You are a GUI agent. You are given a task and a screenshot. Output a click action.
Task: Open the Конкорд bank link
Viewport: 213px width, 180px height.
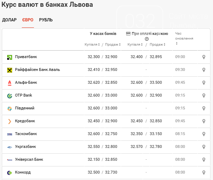click(x=23, y=172)
